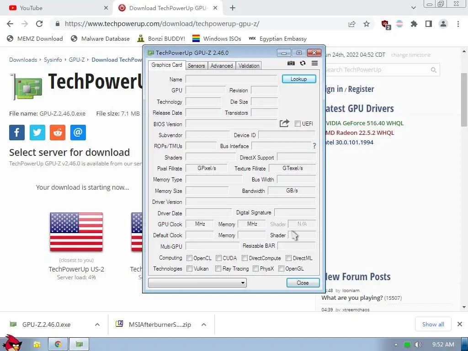Open Egyptian Embassy bookmark

(277, 39)
